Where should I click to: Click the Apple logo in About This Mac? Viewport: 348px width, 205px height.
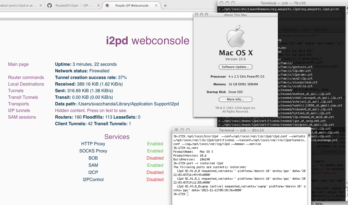click(235, 36)
